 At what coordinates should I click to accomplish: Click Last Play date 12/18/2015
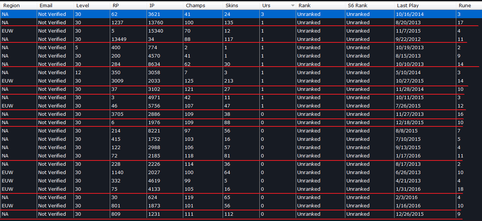410,122
